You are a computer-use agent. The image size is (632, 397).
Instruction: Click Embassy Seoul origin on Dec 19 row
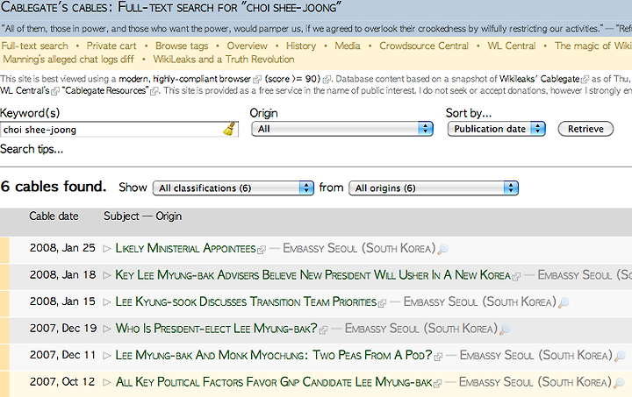(x=421, y=329)
